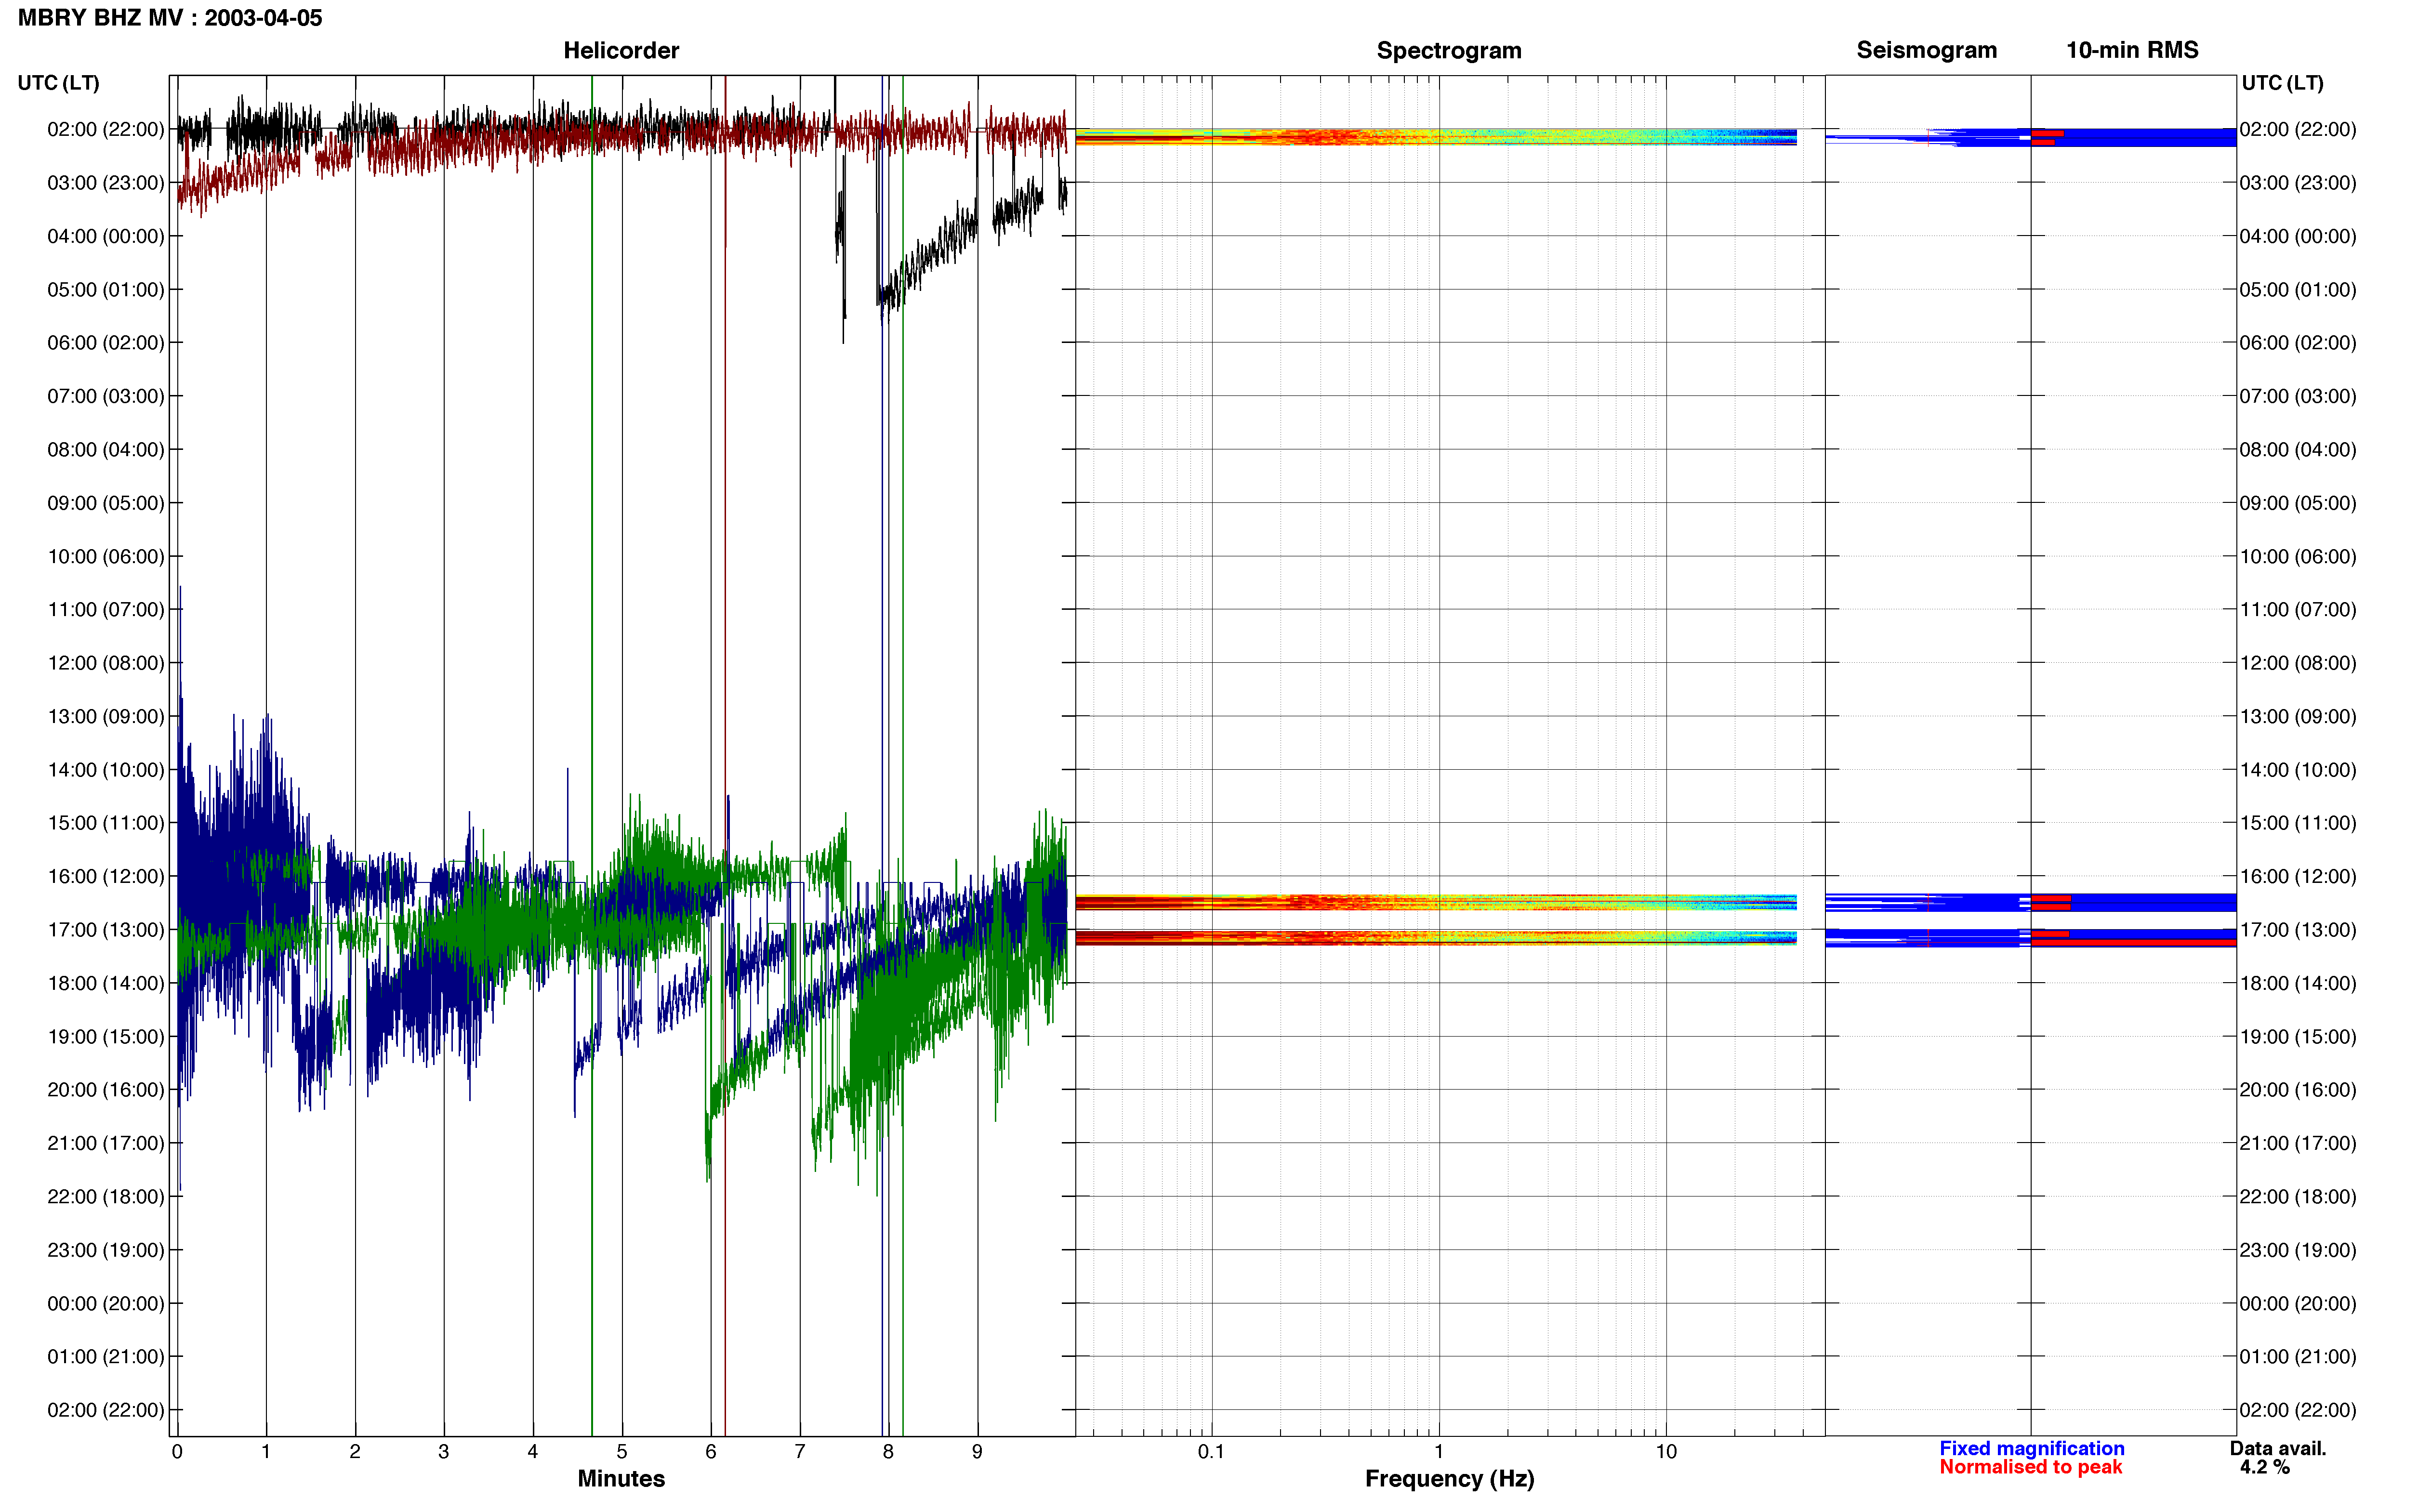Click right axis label 16:00 (12:00)

2298,876
